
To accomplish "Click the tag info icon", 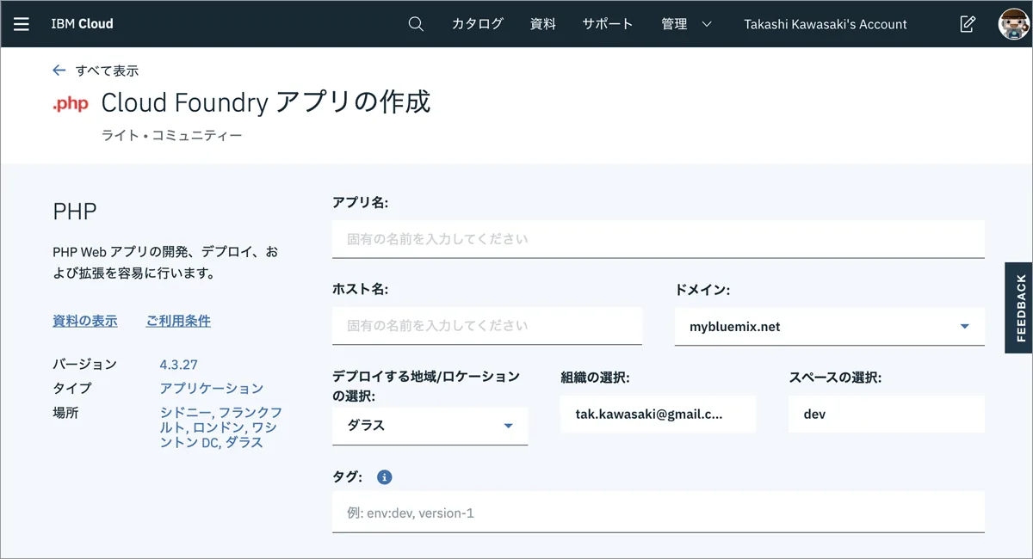I will click(384, 476).
